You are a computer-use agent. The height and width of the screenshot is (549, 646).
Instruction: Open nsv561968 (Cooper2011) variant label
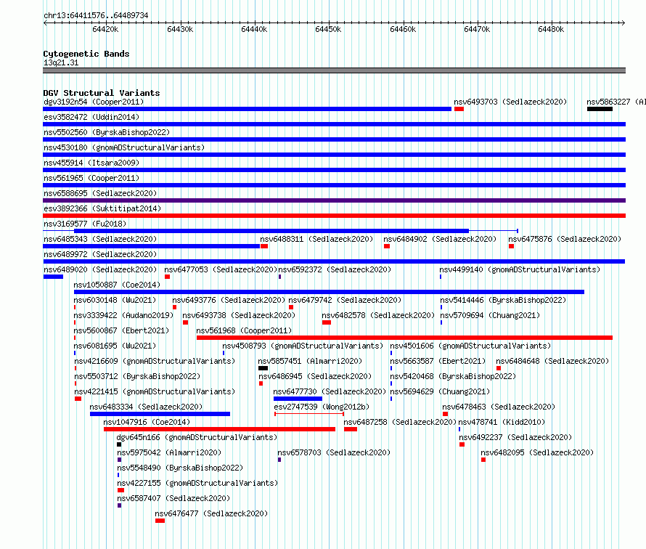tap(244, 330)
